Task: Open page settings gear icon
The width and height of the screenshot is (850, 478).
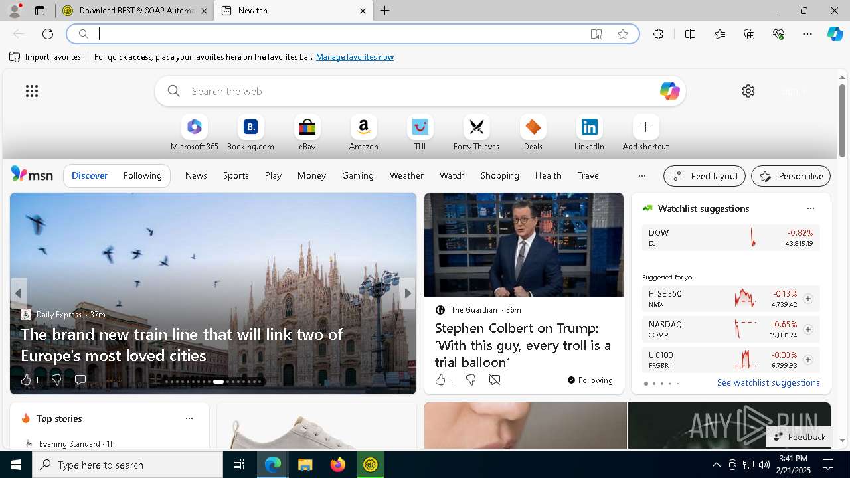Action: coord(748,91)
